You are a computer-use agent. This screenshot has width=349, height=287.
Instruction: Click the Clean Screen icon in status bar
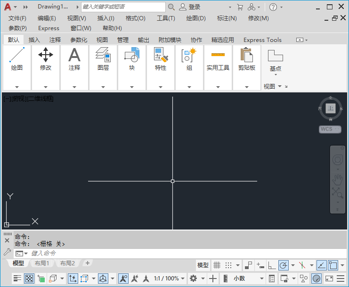329,279
